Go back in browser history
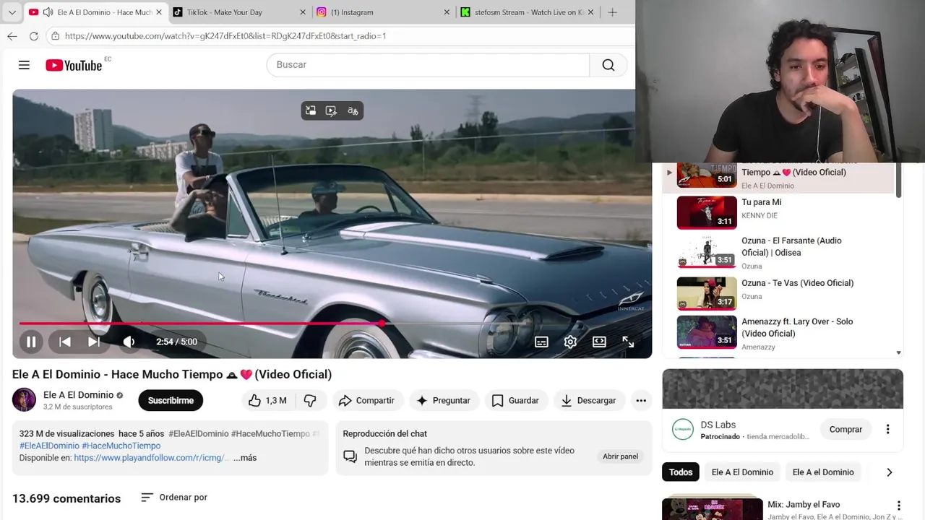The image size is (925, 520). click(x=12, y=35)
